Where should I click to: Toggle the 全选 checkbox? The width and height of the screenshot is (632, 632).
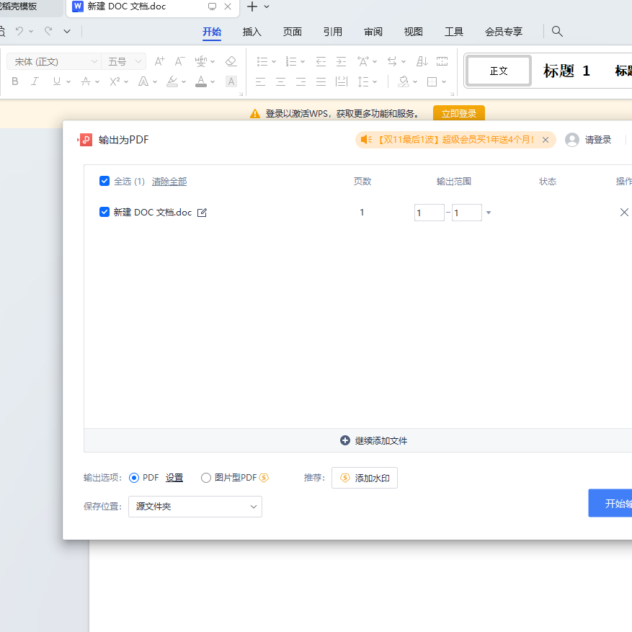tap(104, 182)
